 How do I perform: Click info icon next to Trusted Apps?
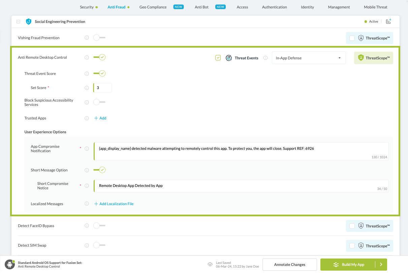tap(87, 118)
